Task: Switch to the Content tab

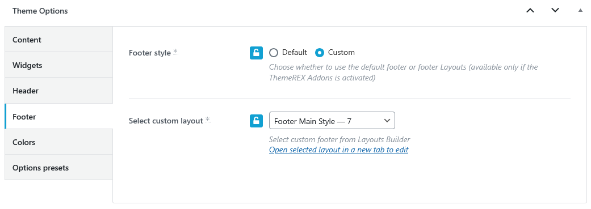Action: 59,39
